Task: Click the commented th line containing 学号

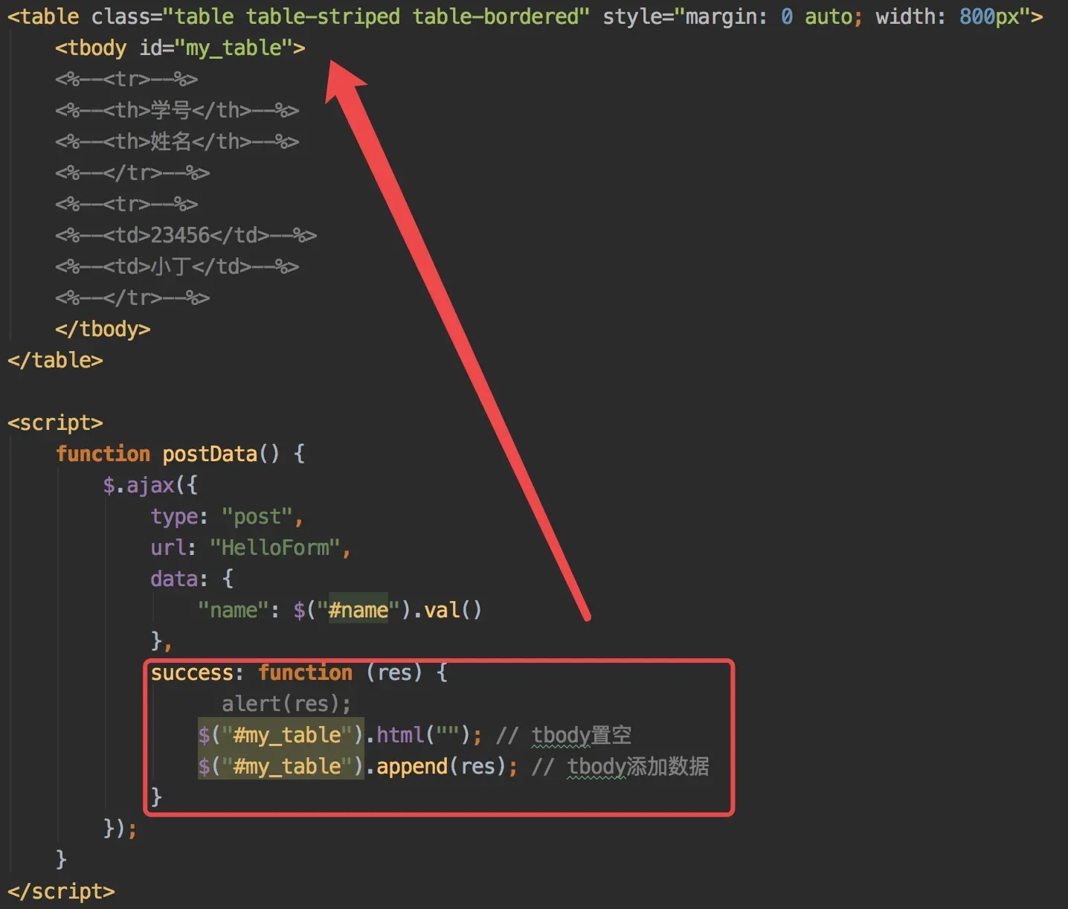Action: coord(177,110)
